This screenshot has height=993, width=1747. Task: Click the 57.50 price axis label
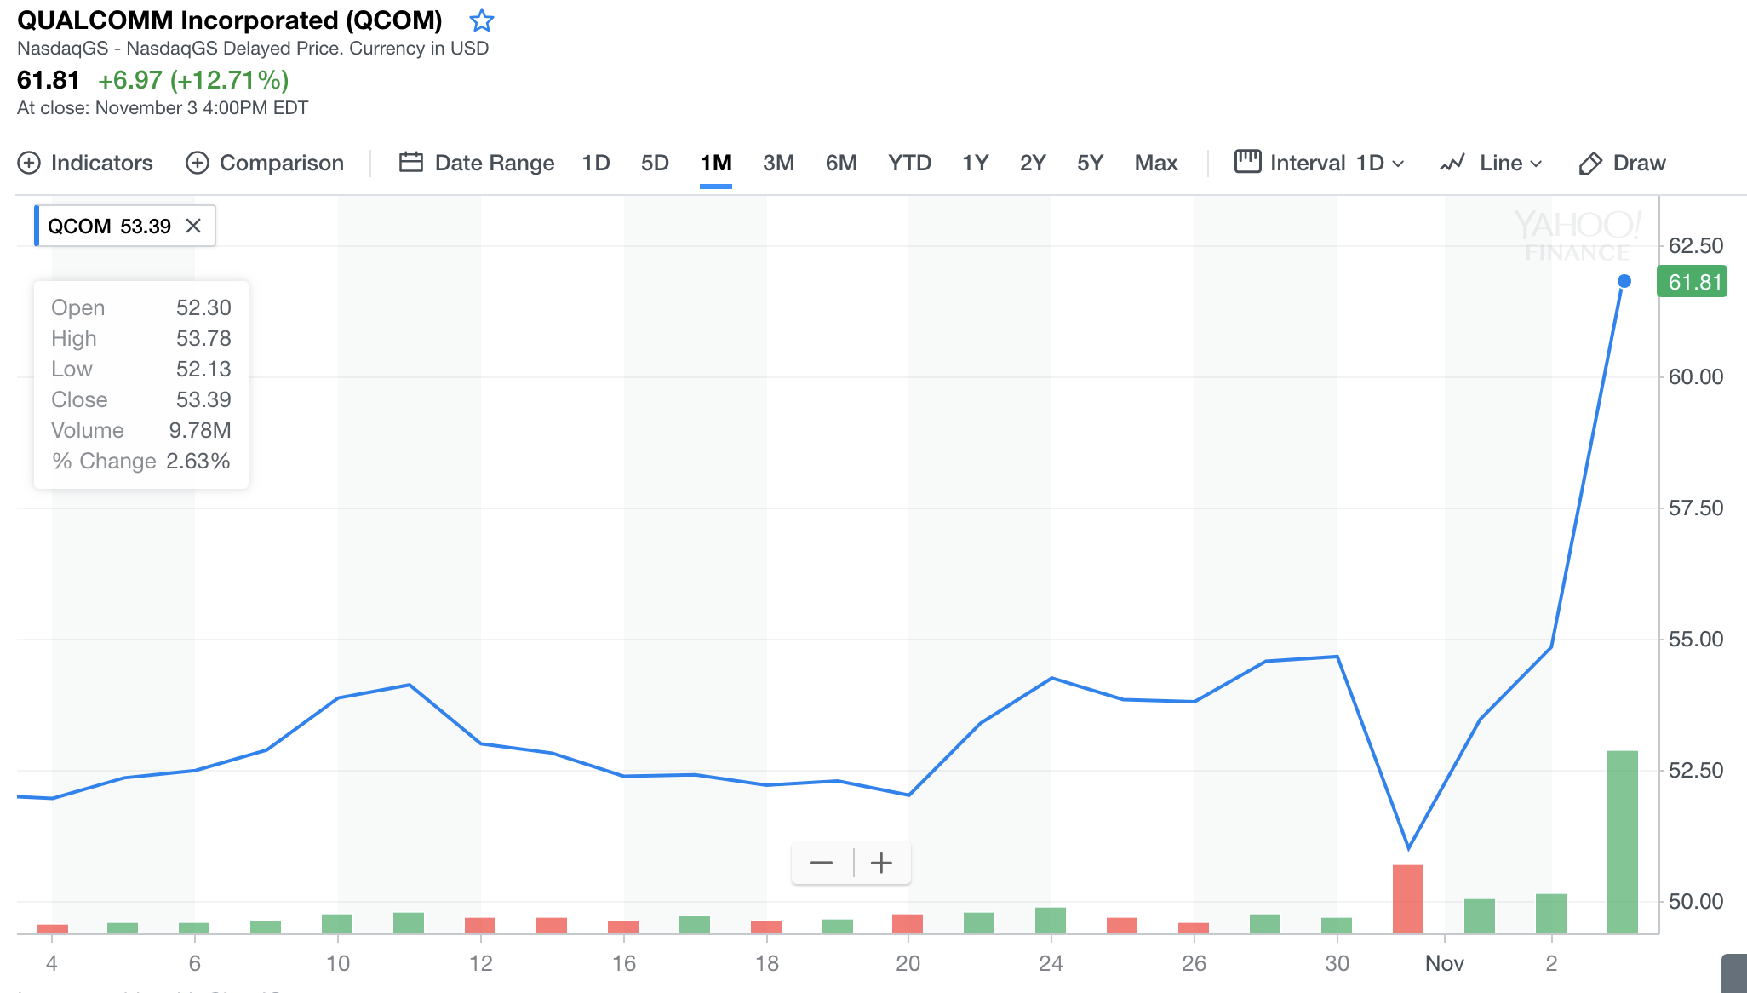(1695, 508)
